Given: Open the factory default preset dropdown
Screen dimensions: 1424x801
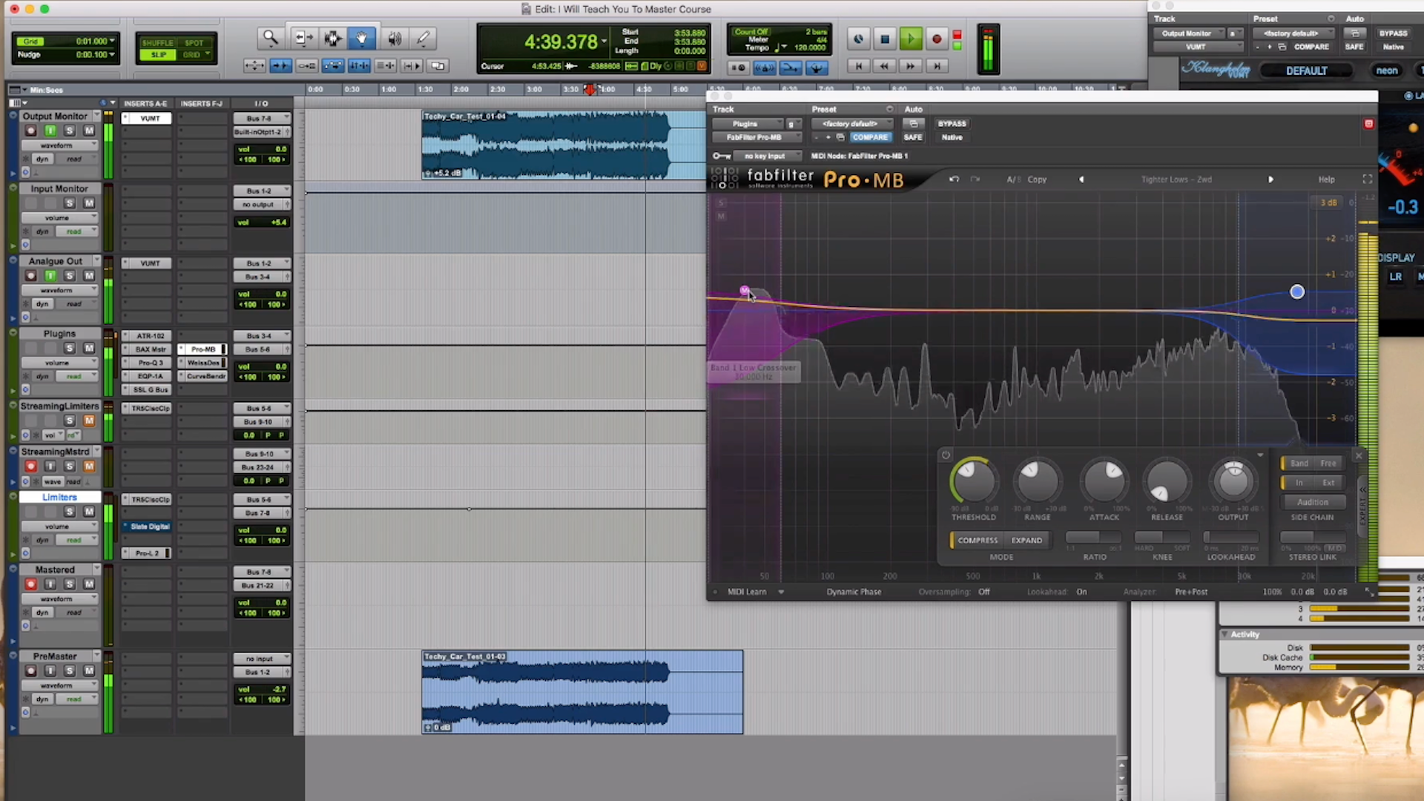Looking at the screenshot, I should click(x=851, y=124).
